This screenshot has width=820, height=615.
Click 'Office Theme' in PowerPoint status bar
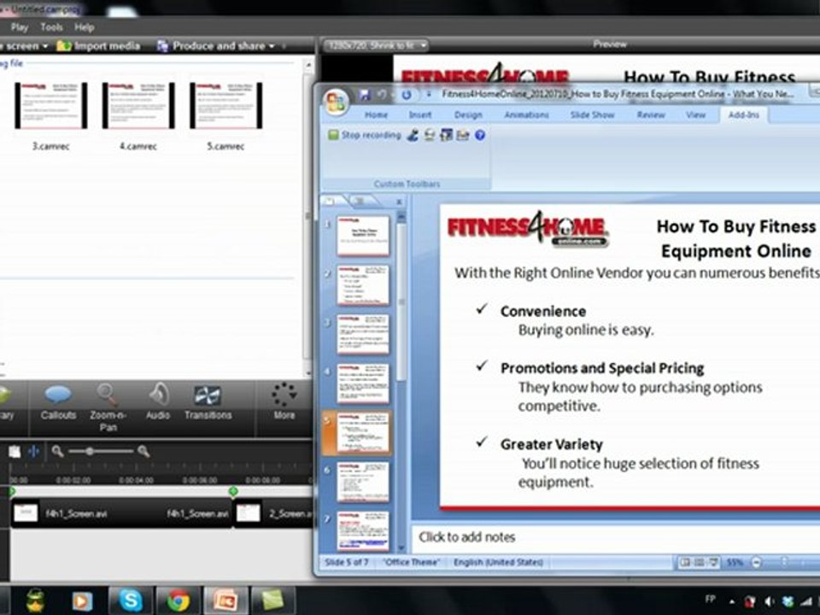pyautogui.click(x=412, y=563)
